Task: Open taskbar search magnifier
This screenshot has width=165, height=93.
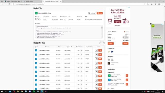Action: click(6, 91)
